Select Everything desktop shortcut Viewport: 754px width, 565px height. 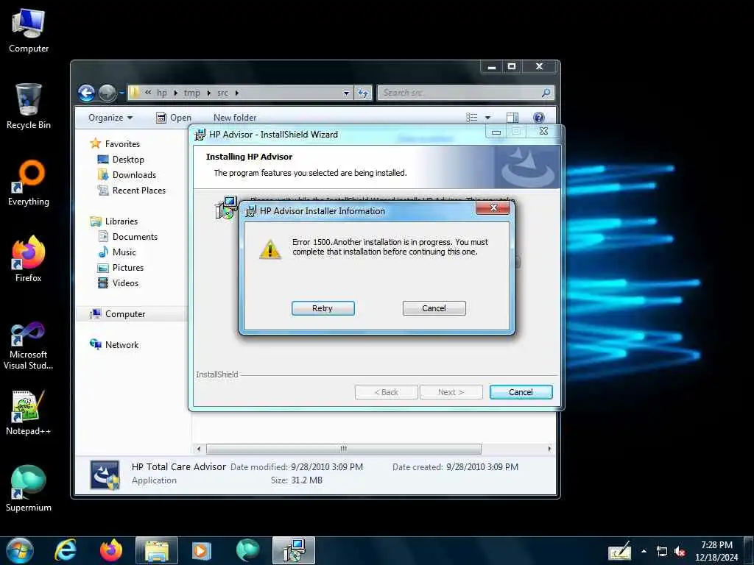click(29, 183)
